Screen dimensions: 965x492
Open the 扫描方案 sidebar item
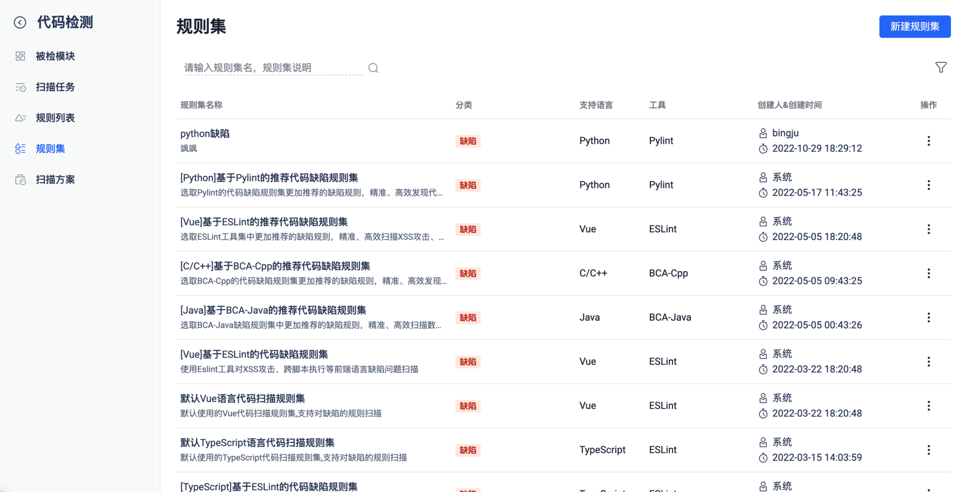[55, 180]
